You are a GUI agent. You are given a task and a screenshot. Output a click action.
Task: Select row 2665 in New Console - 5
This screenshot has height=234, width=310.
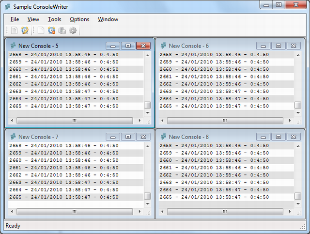click(76, 106)
